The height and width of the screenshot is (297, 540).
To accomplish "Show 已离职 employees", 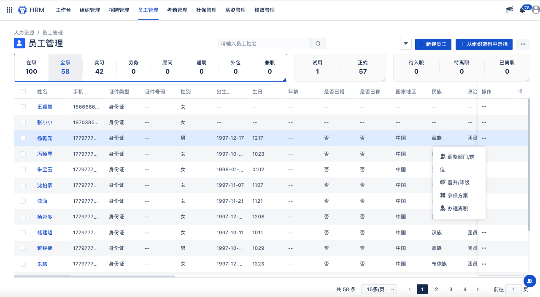I will (x=507, y=67).
